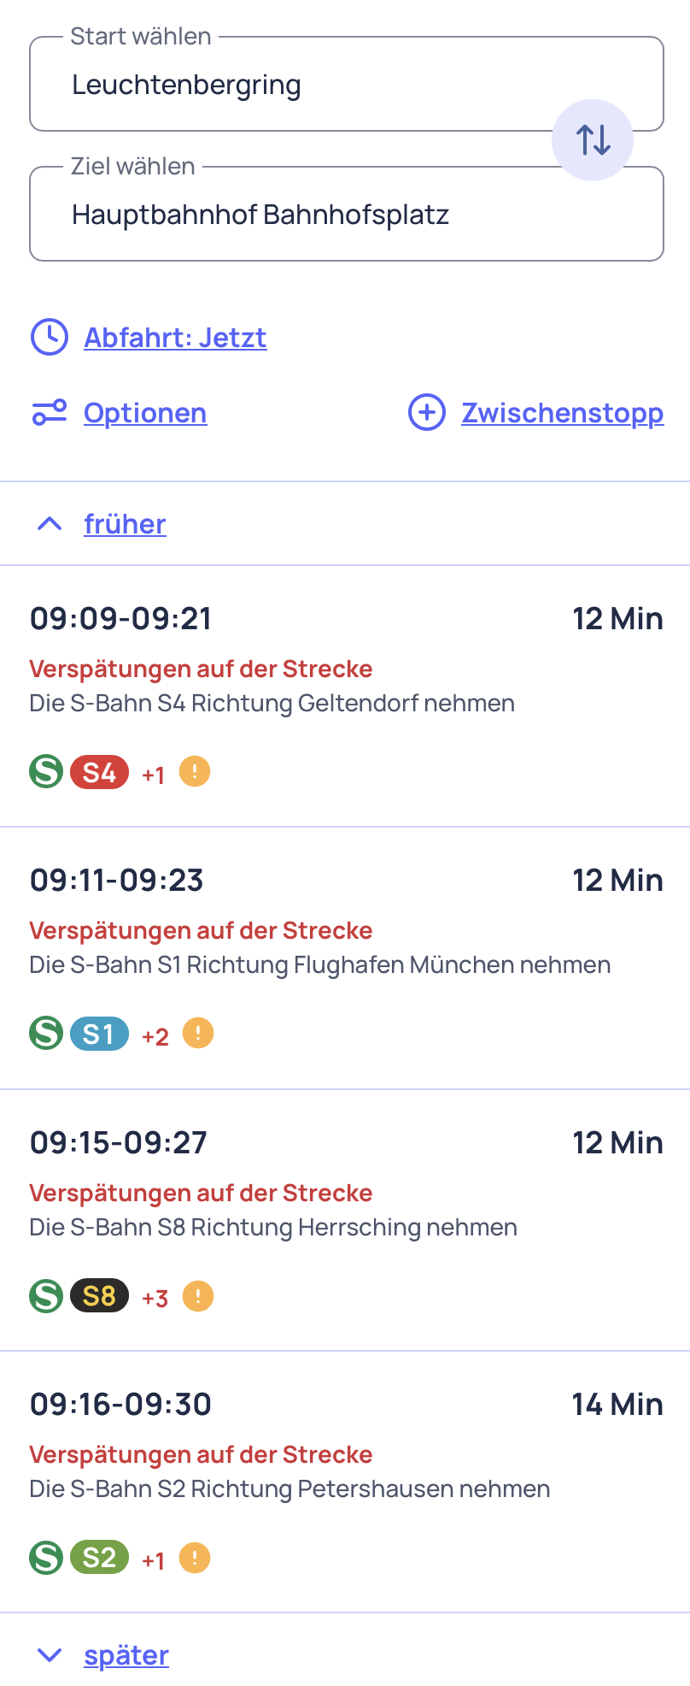
Task: Click the Optionen sliders icon
Action: coord(50,413)
